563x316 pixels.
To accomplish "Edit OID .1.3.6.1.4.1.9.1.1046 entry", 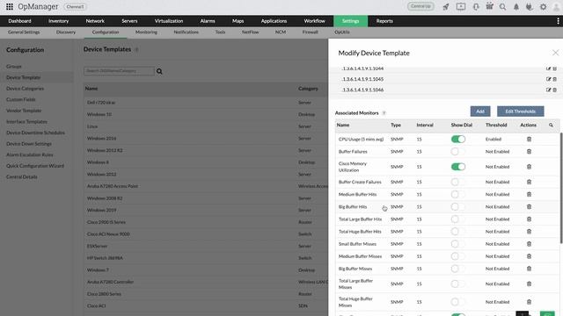I will (x=548, y=90).
